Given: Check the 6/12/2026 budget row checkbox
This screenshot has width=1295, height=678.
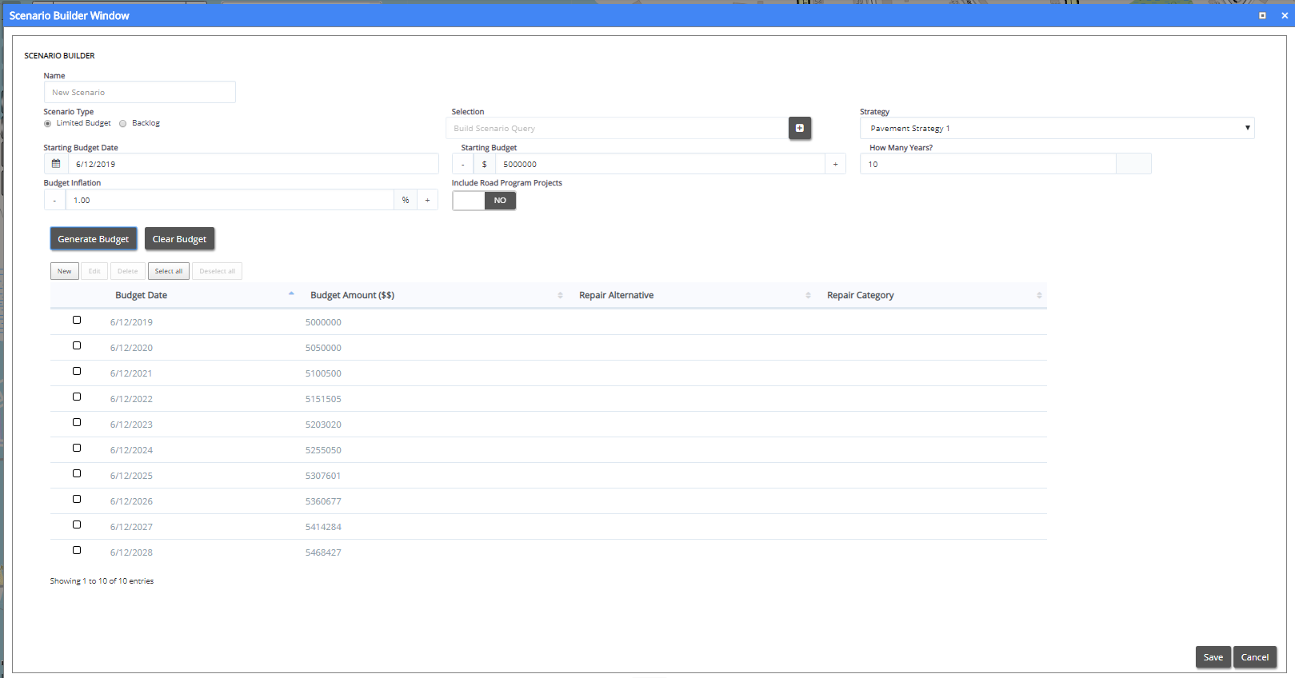Looking at the screenshot, I should click(77, 499).
